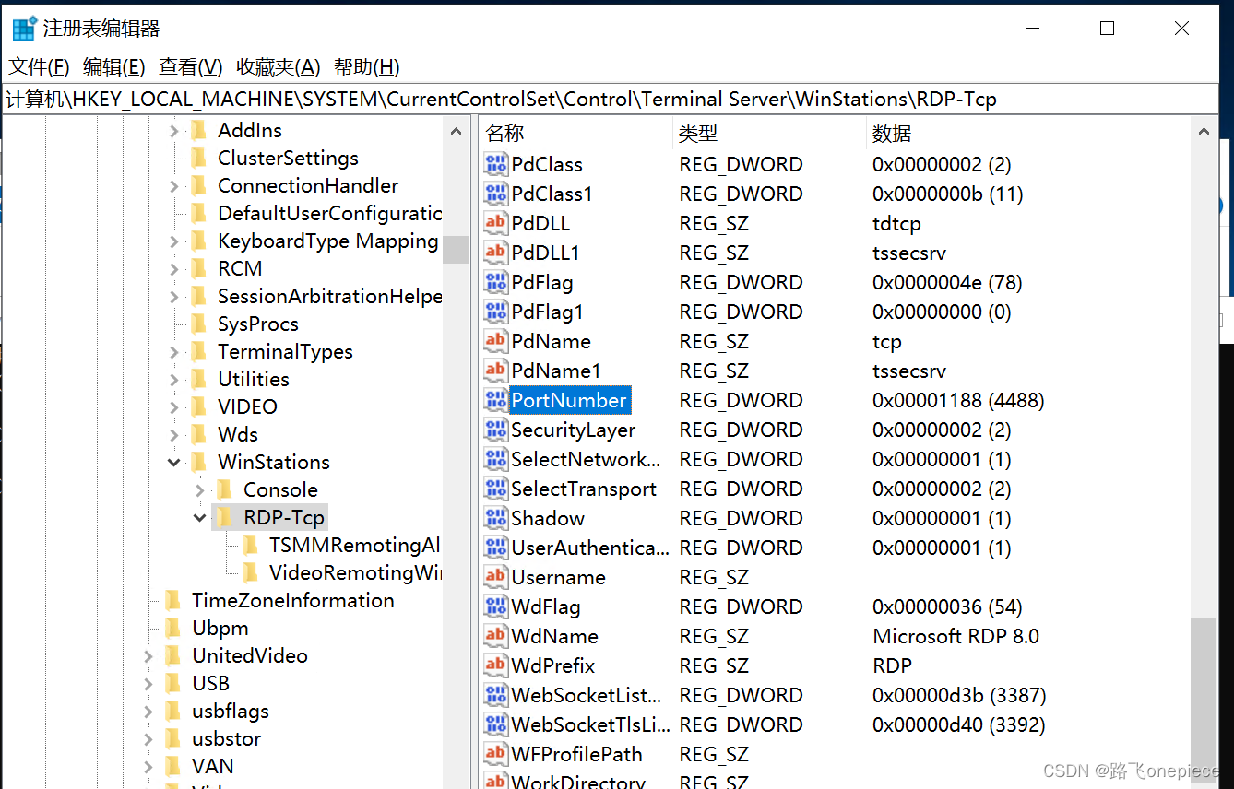This screenshot has width=1234, height=789.
Task: Click the tree pane scroll-up arrow
Action: [456, 132]
